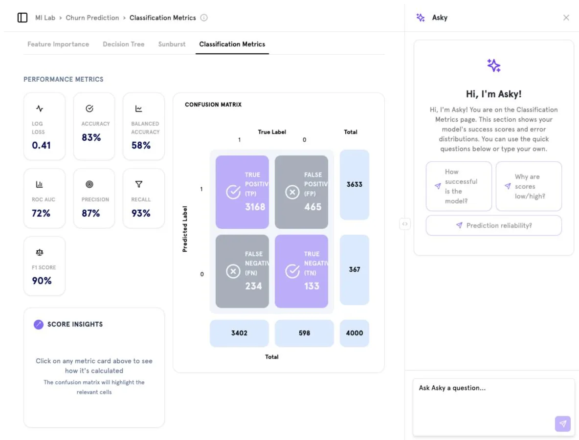This screenshot has width=579, height=440.
Task: Click the column total 3402 cell
Action: (239, 333)
